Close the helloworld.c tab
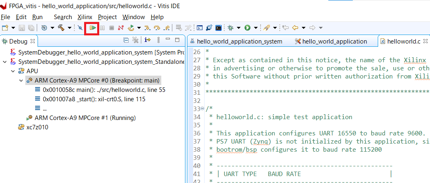 point(426,41)
